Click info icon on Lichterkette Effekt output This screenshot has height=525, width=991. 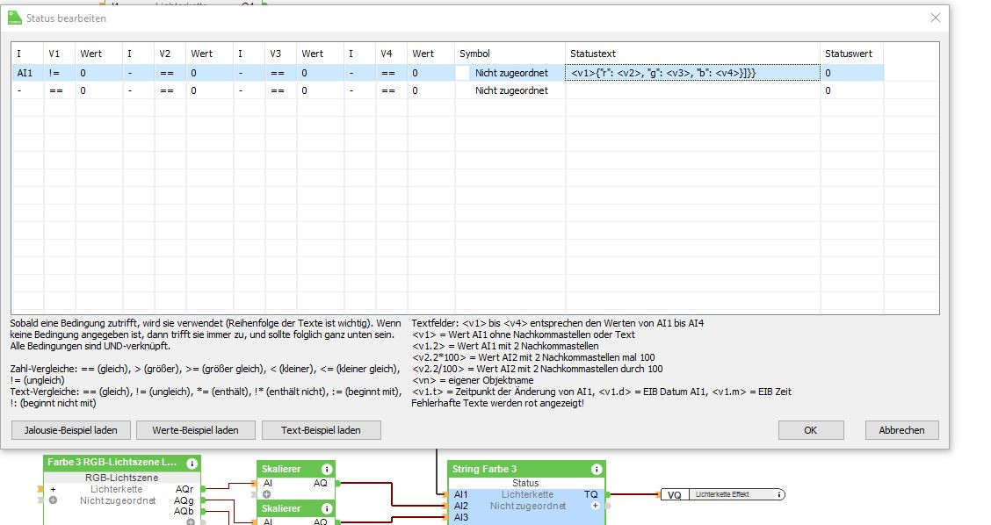[779, 495]
